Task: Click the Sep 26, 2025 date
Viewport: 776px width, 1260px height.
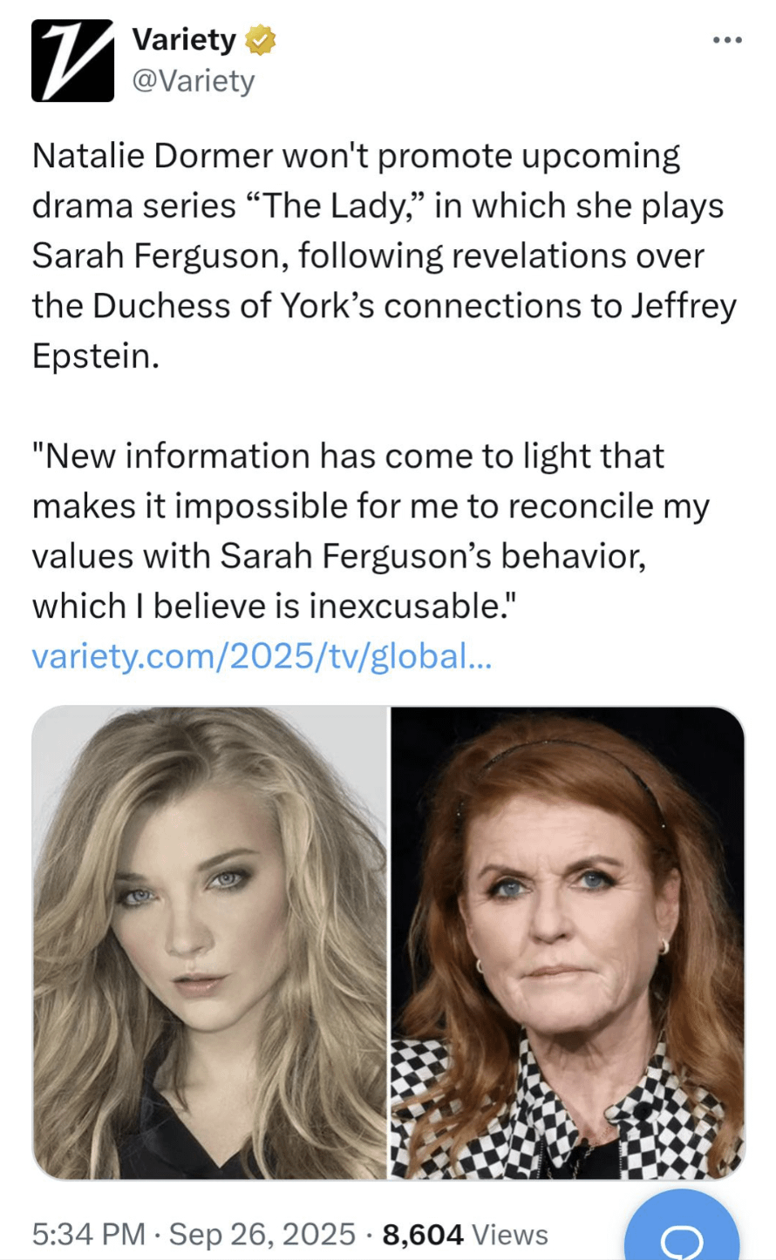Action: [x=262, y=1234]
